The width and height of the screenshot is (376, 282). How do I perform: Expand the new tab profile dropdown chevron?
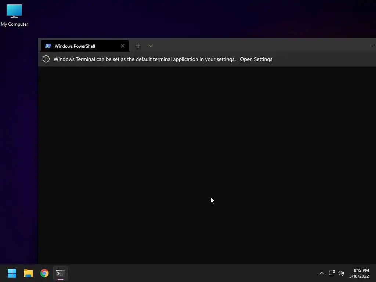(150, 46)
